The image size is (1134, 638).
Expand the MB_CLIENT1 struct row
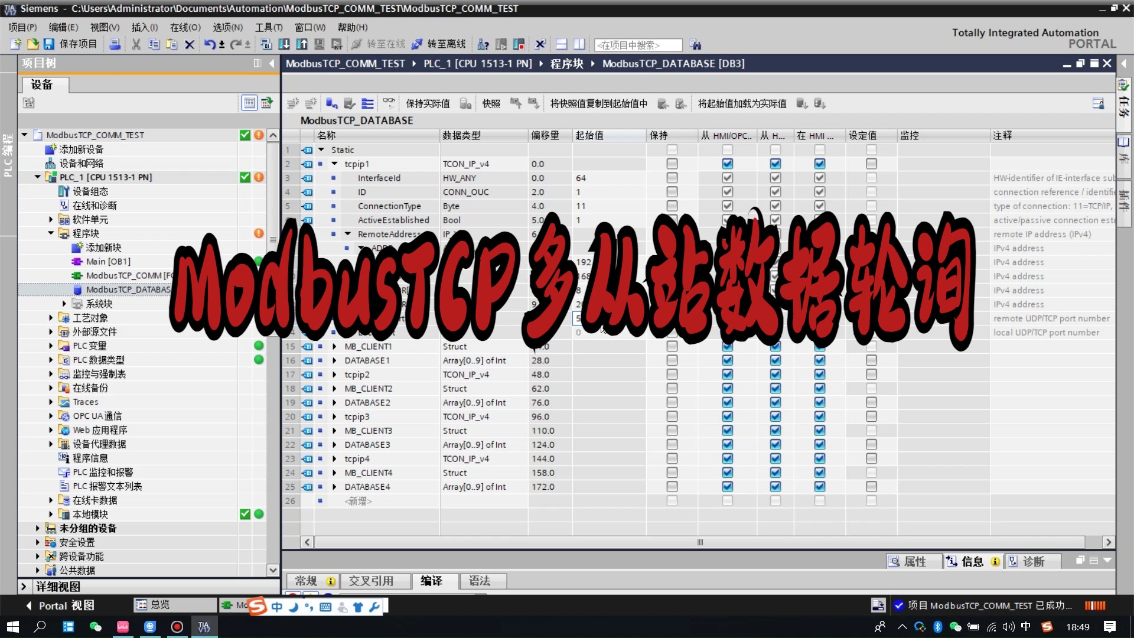click(334, 347)
